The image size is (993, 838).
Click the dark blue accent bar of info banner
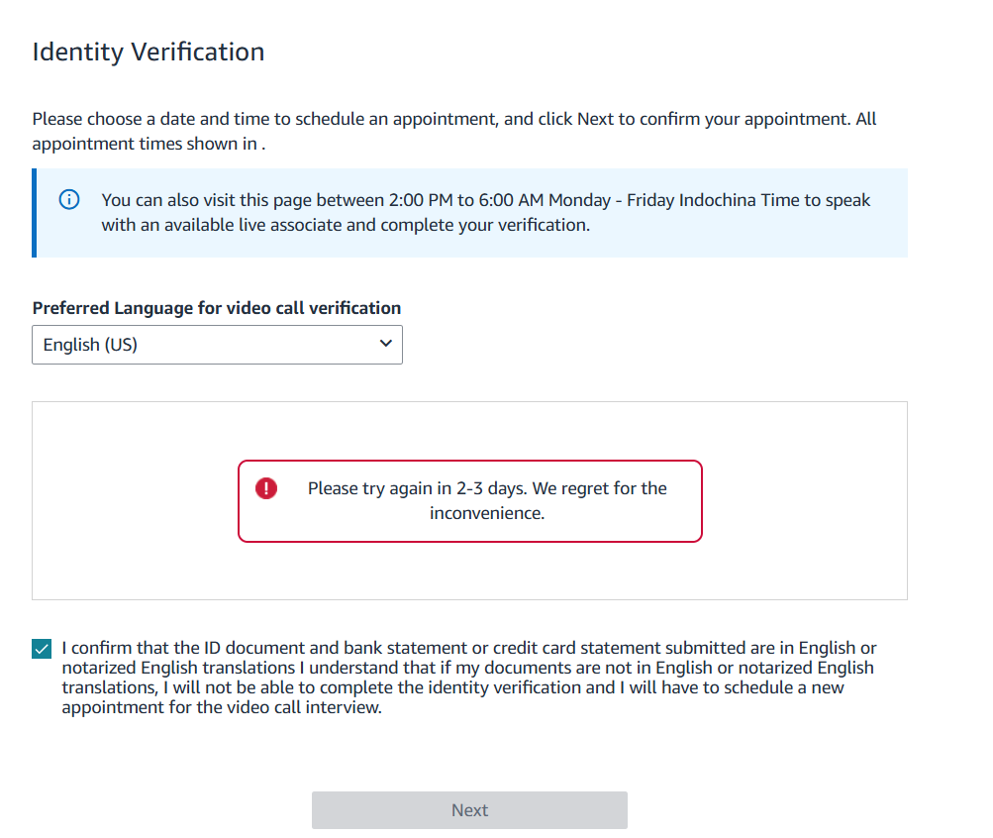point(35,213)
